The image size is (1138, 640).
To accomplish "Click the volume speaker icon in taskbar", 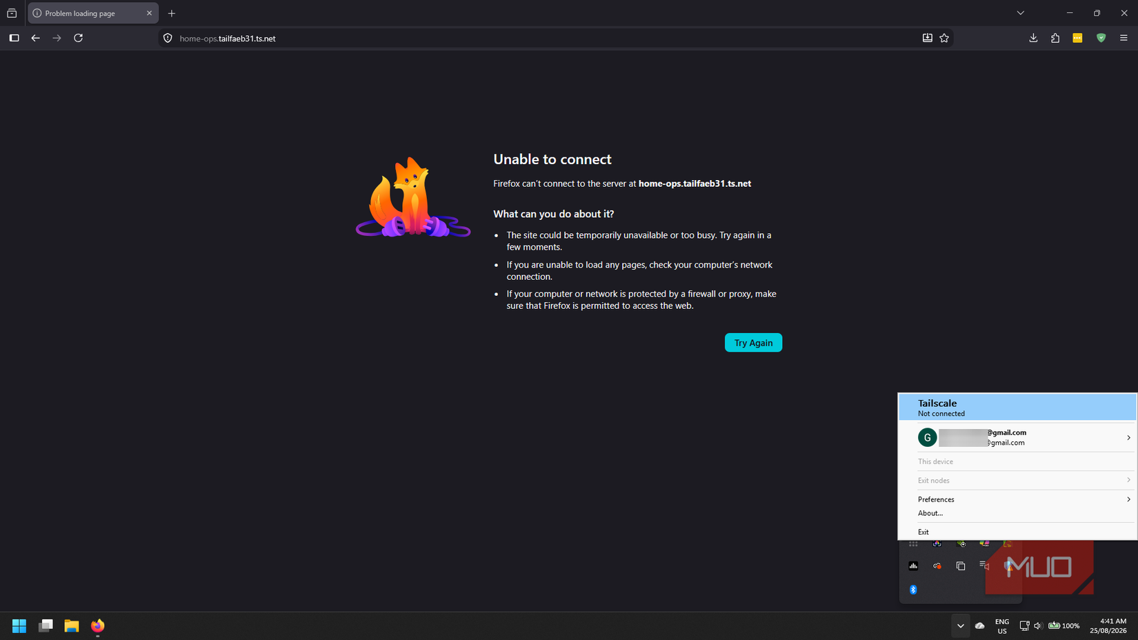I will (1038, 626).
